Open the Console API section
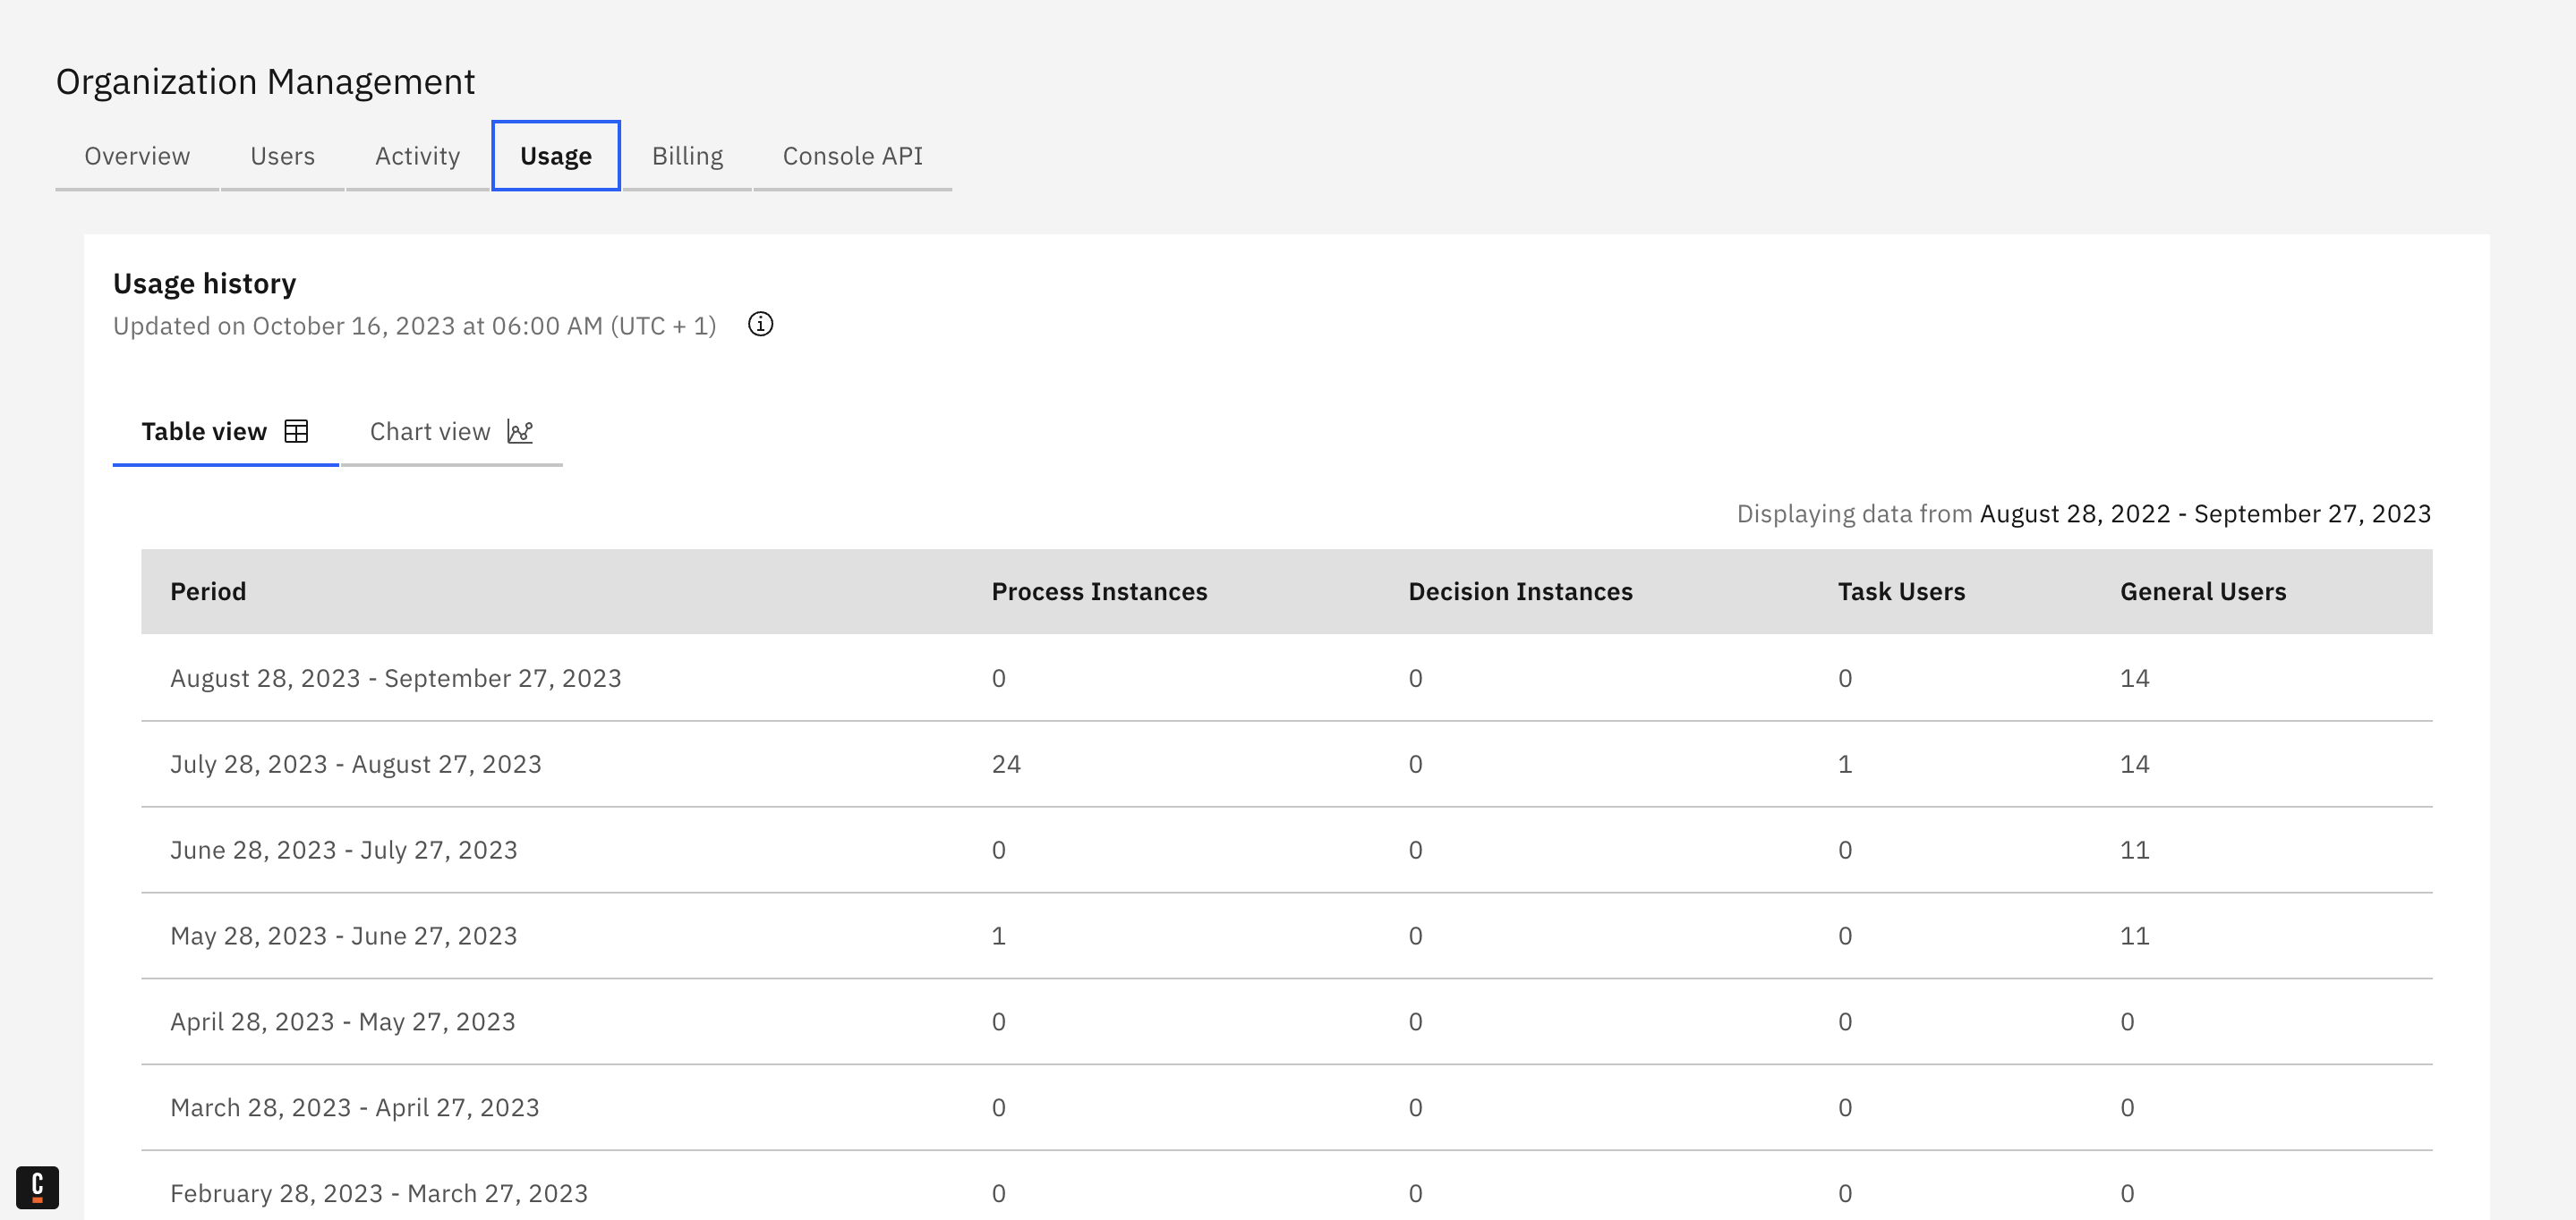 coord(853,155)
